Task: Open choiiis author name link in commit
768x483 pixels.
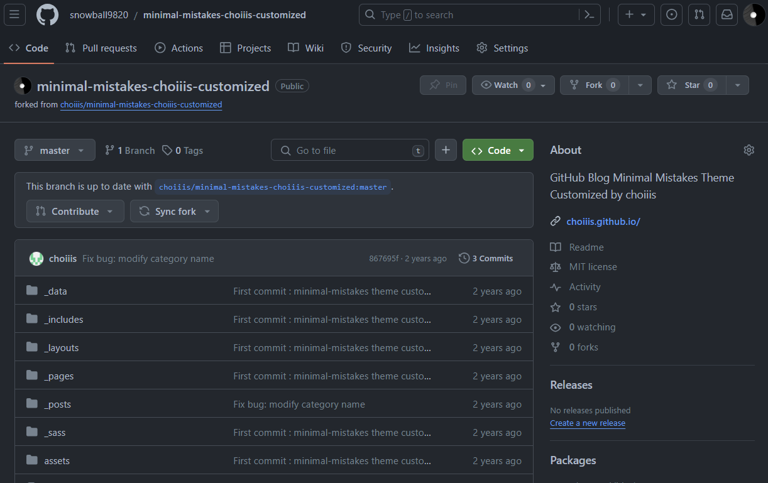Action: coord(63,258)
